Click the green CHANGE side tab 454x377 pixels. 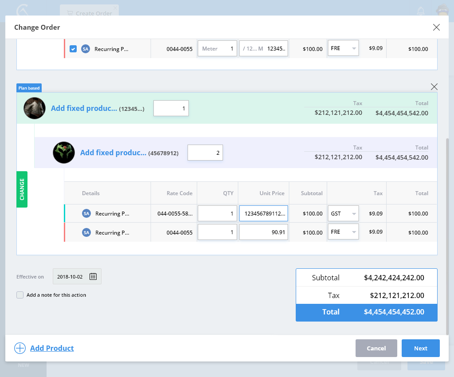[22, 189]
